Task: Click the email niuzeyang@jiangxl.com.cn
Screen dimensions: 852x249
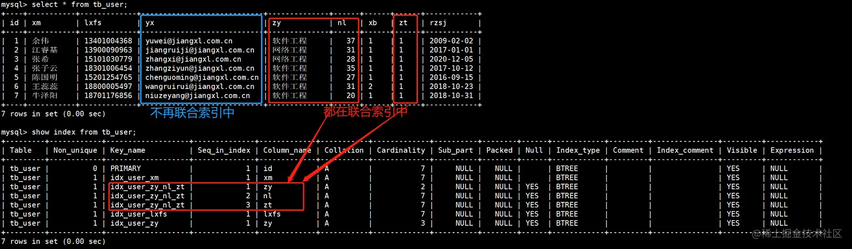Action: click(x=198, y=96)
